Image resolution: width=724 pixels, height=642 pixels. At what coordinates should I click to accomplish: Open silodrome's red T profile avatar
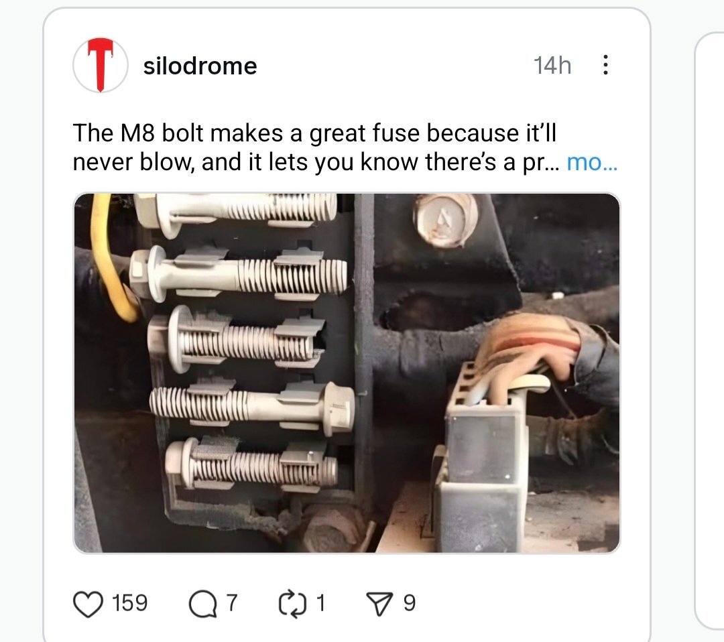(x=100, y=65)
